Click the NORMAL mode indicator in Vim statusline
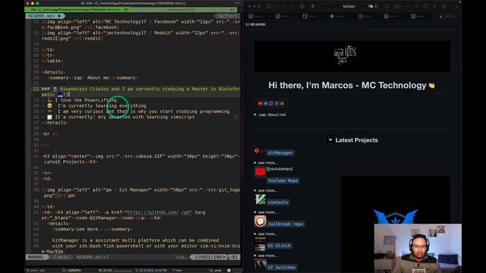Viewport: 486px width, 273px height. pos(36,257)
